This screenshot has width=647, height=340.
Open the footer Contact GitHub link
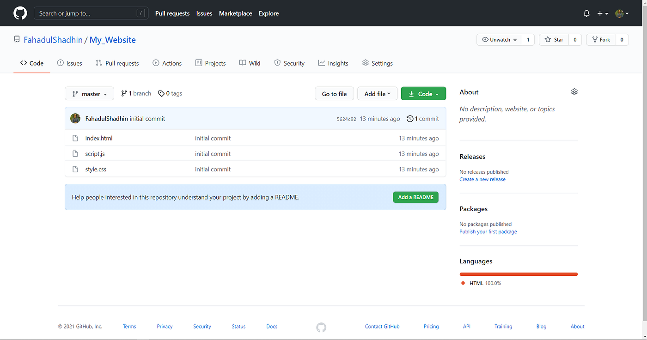tap(382, 326)
